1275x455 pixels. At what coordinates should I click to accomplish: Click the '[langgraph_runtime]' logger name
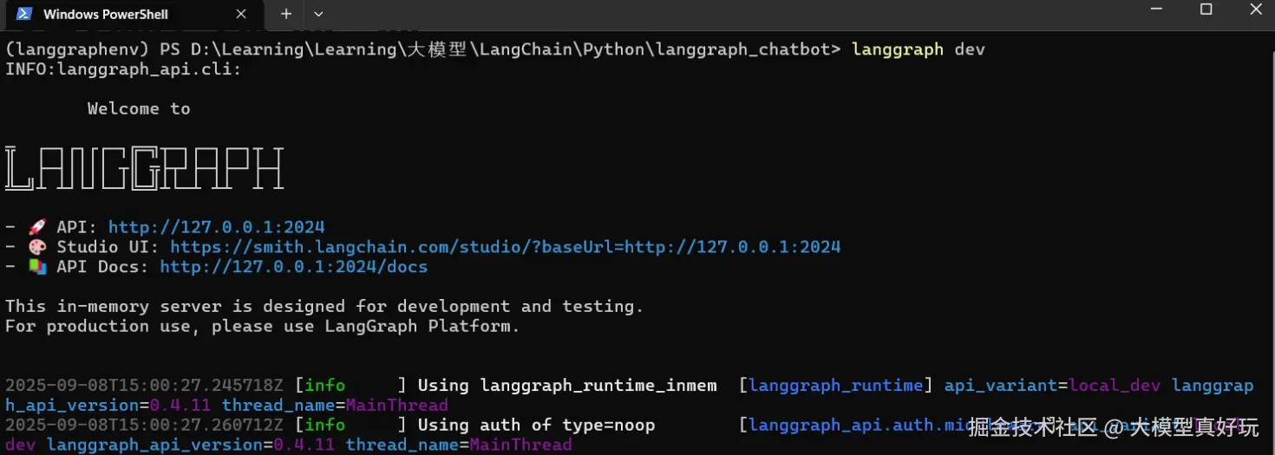tap(836, 386)
